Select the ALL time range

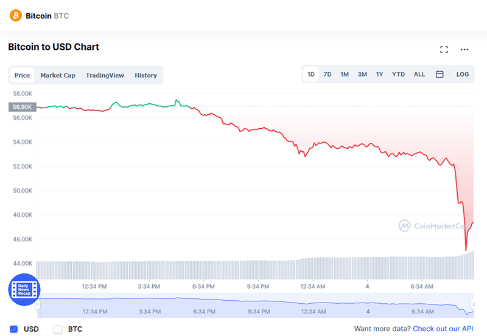tap(419, 74)
